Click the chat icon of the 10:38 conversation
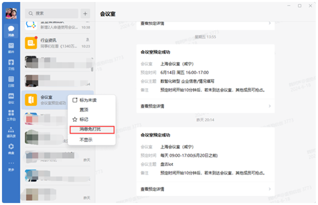This screenshot has width=318, height=205. click(x=31, y=26)
